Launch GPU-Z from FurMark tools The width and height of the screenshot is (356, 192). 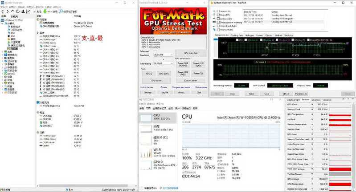[x=149, y=74]
